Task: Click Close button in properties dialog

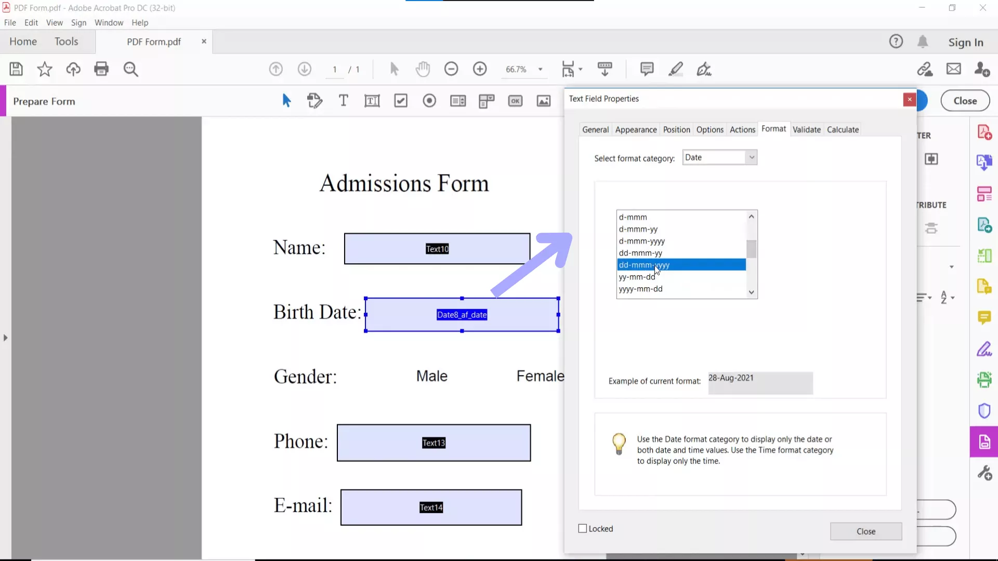Action: [865, 531]
